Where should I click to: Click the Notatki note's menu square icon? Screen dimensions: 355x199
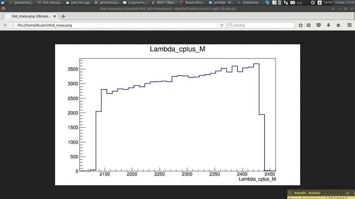click(290, 193)
